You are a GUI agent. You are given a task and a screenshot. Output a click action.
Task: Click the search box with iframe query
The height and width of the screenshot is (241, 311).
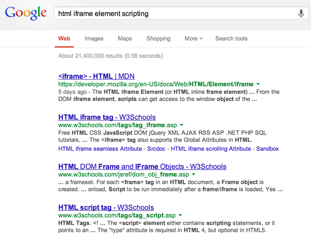[181, 13]
